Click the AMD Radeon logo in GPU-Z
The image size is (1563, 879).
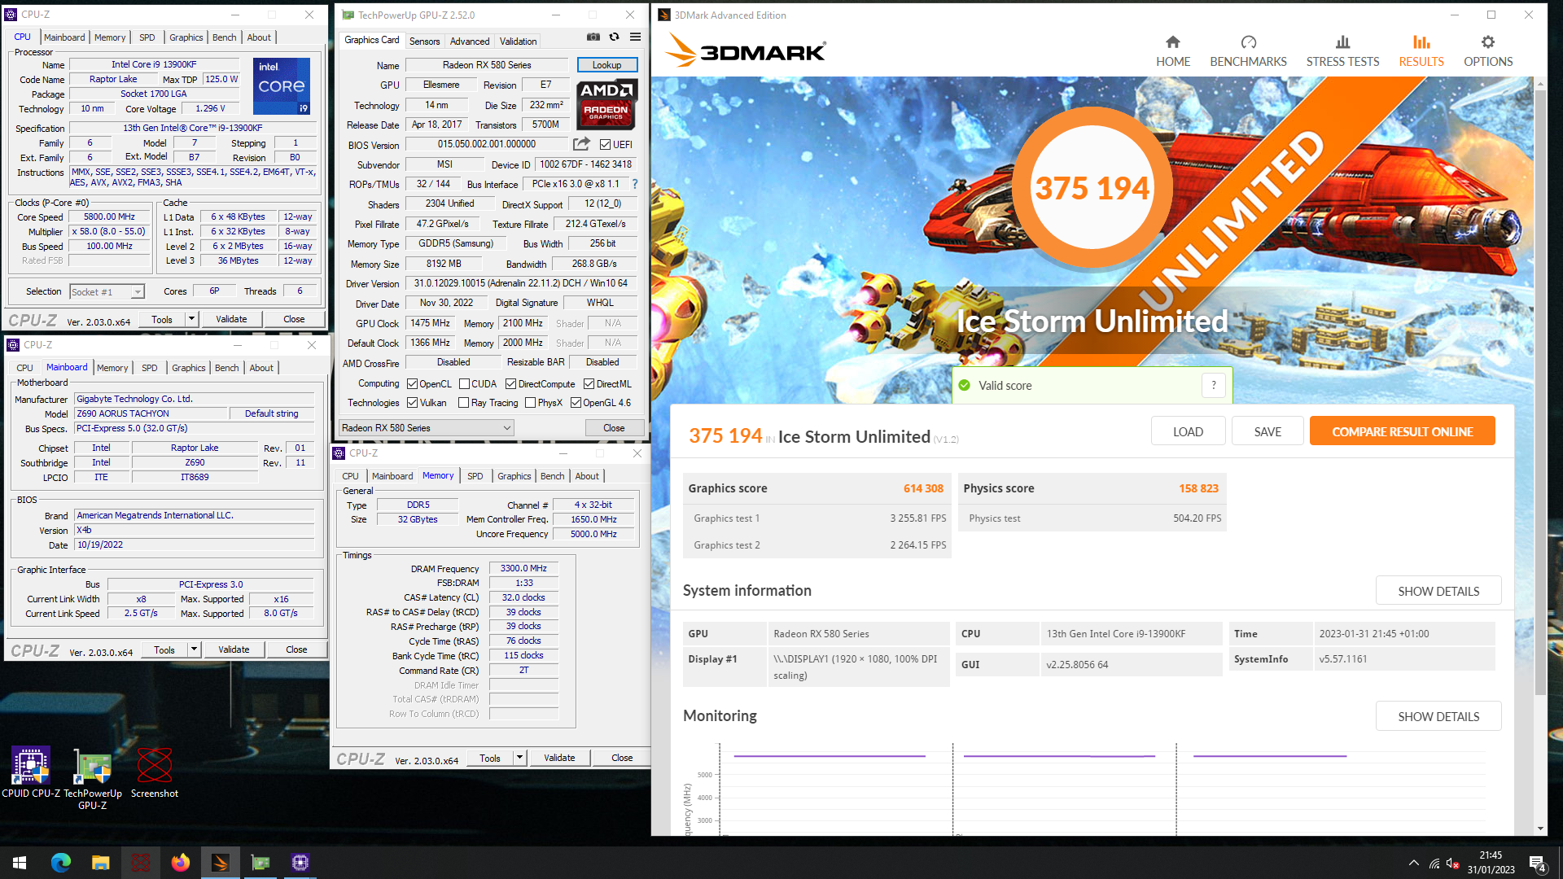point(606,105)
